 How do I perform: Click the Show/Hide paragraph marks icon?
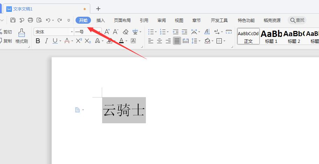click(217, 32)
